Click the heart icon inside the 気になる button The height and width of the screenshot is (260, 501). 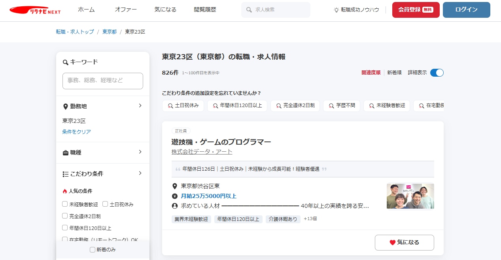392,242
